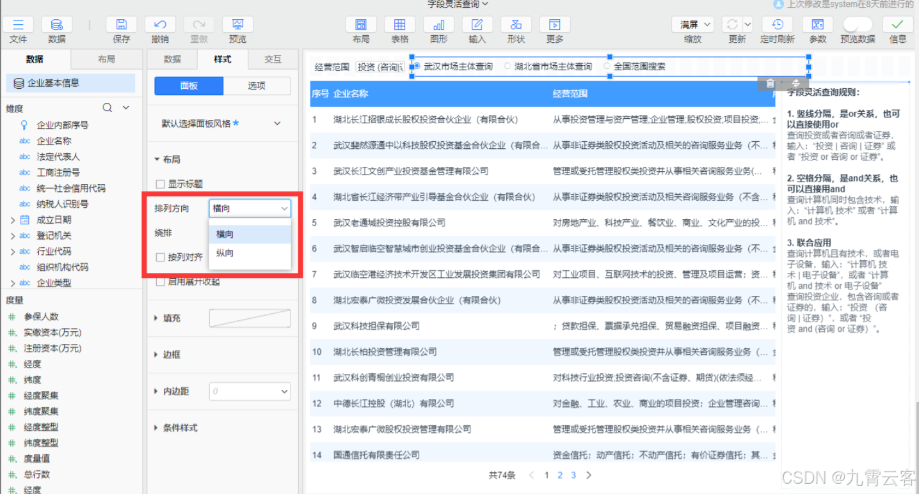Open 预览 preview icon
This screenshot has width=919, height=494.
click(x=237, y=25)
